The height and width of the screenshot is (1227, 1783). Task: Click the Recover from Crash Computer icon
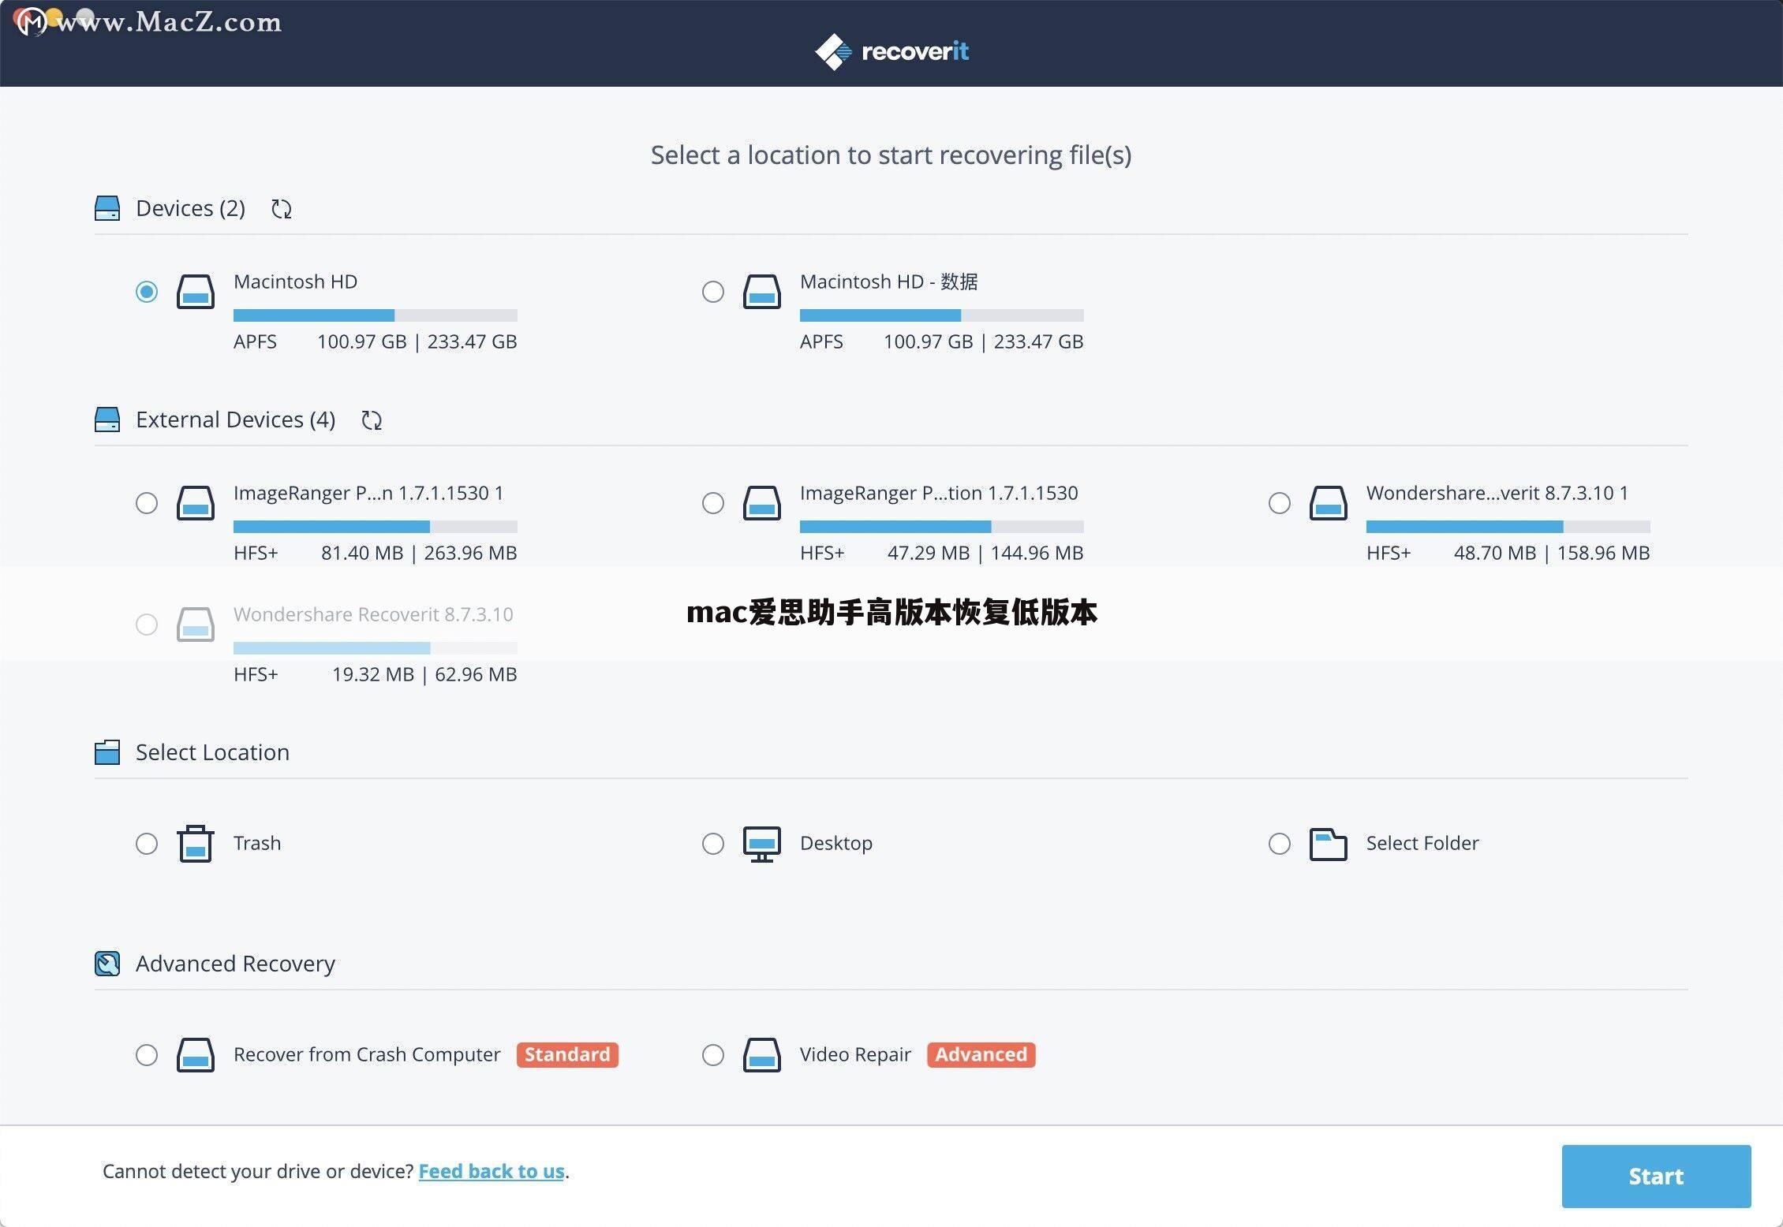pos(196,1055)
